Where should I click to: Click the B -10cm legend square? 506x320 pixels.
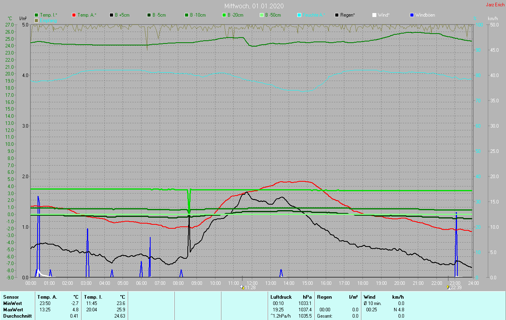[187, 15]
